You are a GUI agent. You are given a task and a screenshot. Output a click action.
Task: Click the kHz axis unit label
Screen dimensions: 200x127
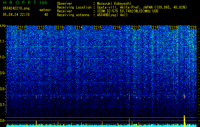3,26
